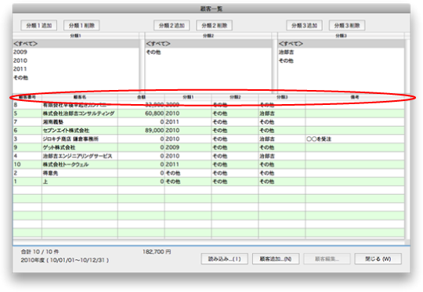Viewport: 423px width, 292px height.
Task: Close the window with 閉じる button
Action: click(x=378, y=259)
